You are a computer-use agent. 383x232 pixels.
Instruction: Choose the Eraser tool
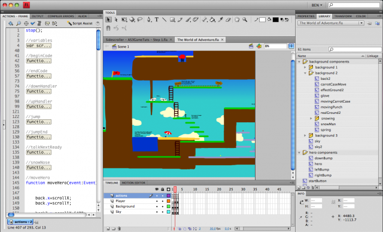pos(228,20)
